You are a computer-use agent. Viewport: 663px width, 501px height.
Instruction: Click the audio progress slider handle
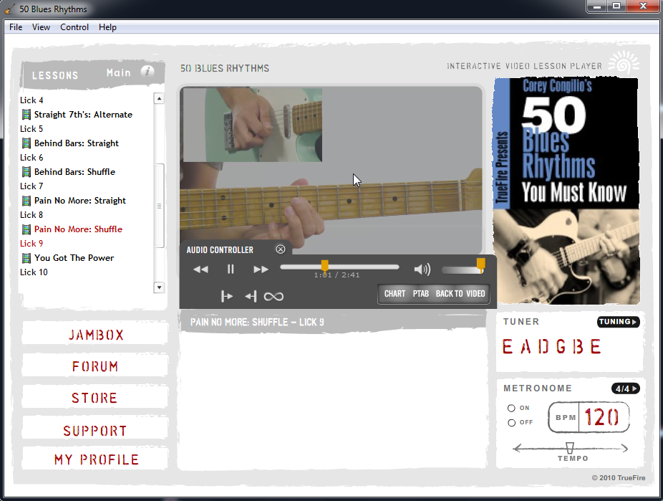coord(325,266)
